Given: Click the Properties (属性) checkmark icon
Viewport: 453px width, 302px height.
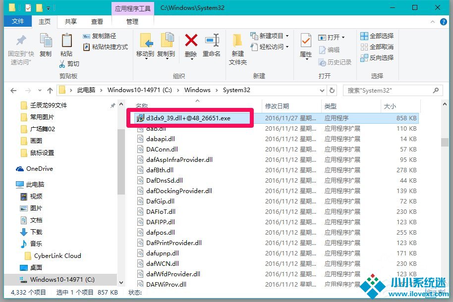Looking at the screenshot, I should click(x=306, y=41).
